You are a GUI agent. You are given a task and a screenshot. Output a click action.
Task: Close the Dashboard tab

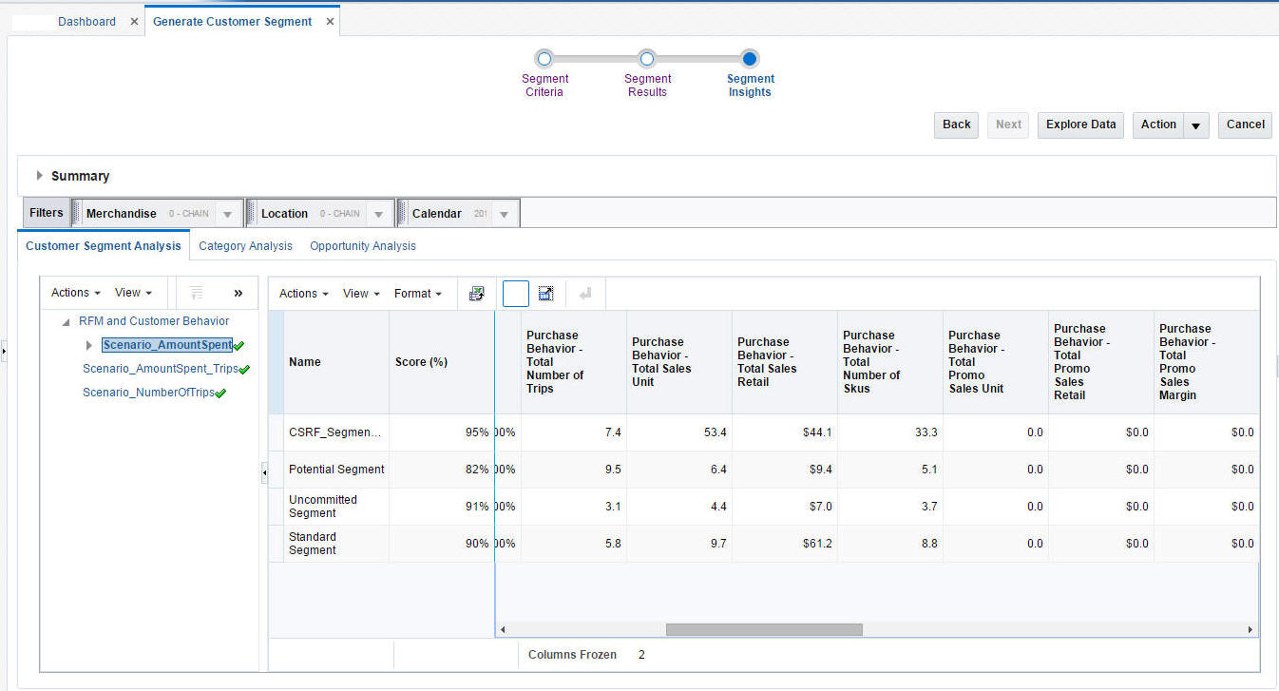tap(133, 21)
